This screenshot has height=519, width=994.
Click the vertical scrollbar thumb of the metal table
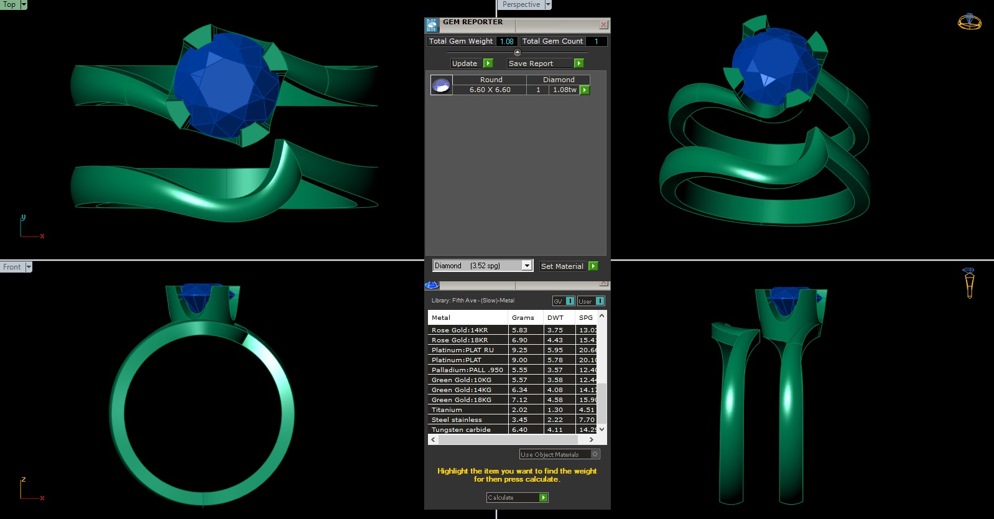coord(602,403)
